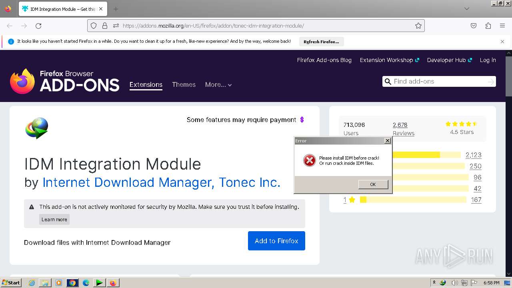Screen dimensions: 512x288
Task: Click the 2,123 five-star count link
Action: click(x=474, y=155)
